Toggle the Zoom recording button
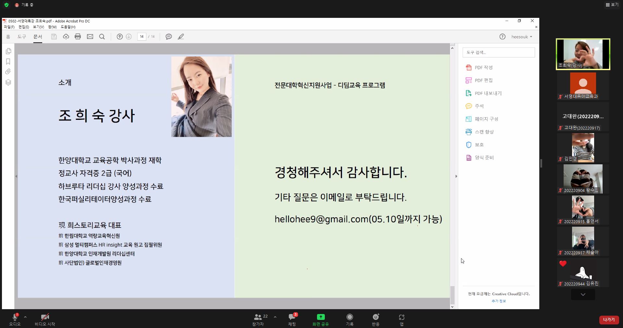The image size is (623, 328). [349, 319]
